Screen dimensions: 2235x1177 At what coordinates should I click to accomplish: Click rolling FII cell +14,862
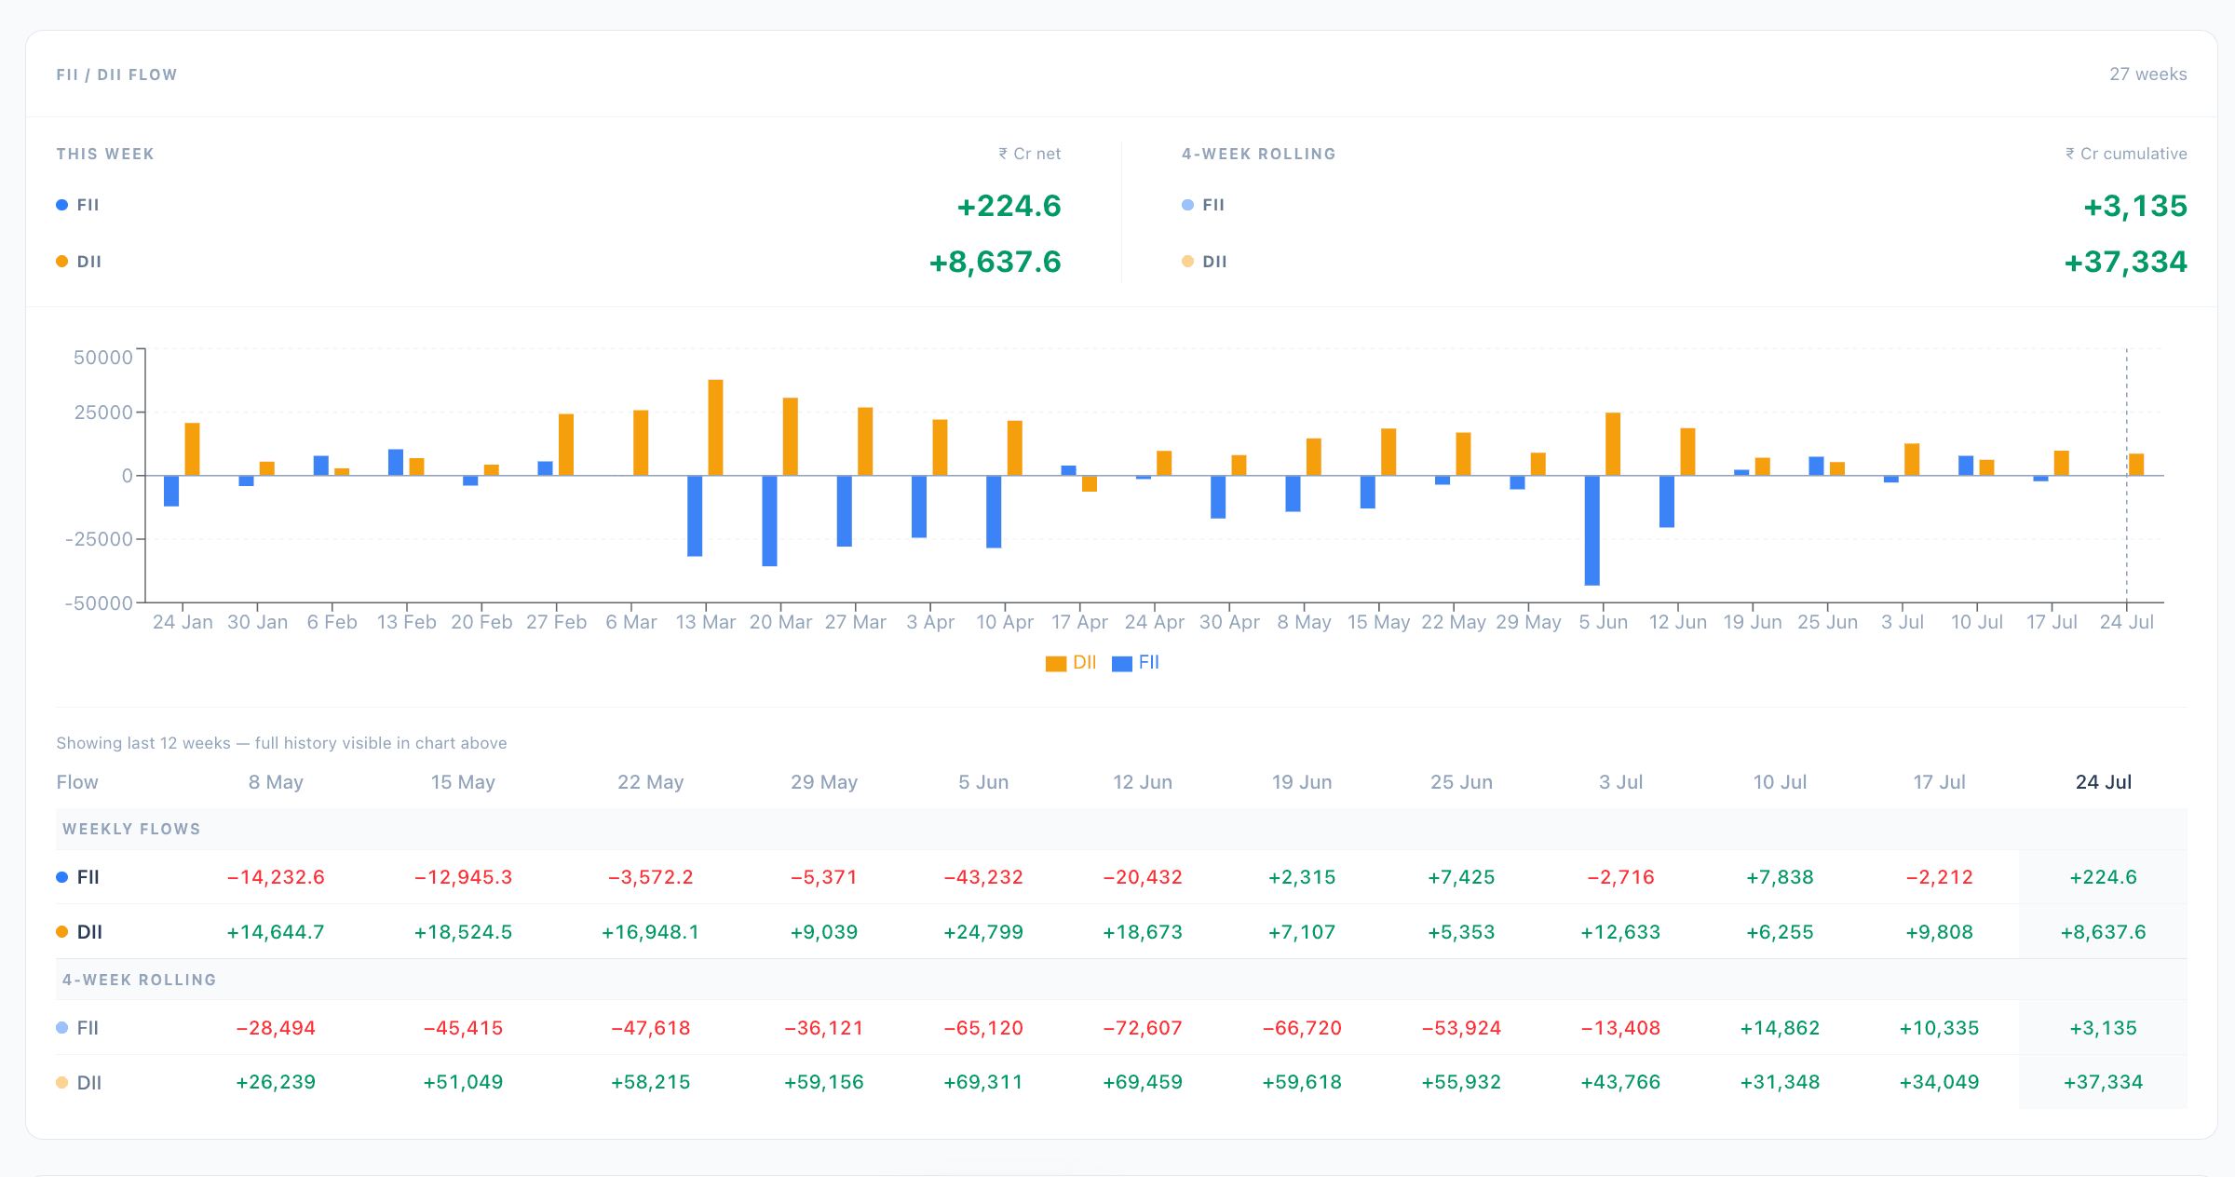1780,1028
